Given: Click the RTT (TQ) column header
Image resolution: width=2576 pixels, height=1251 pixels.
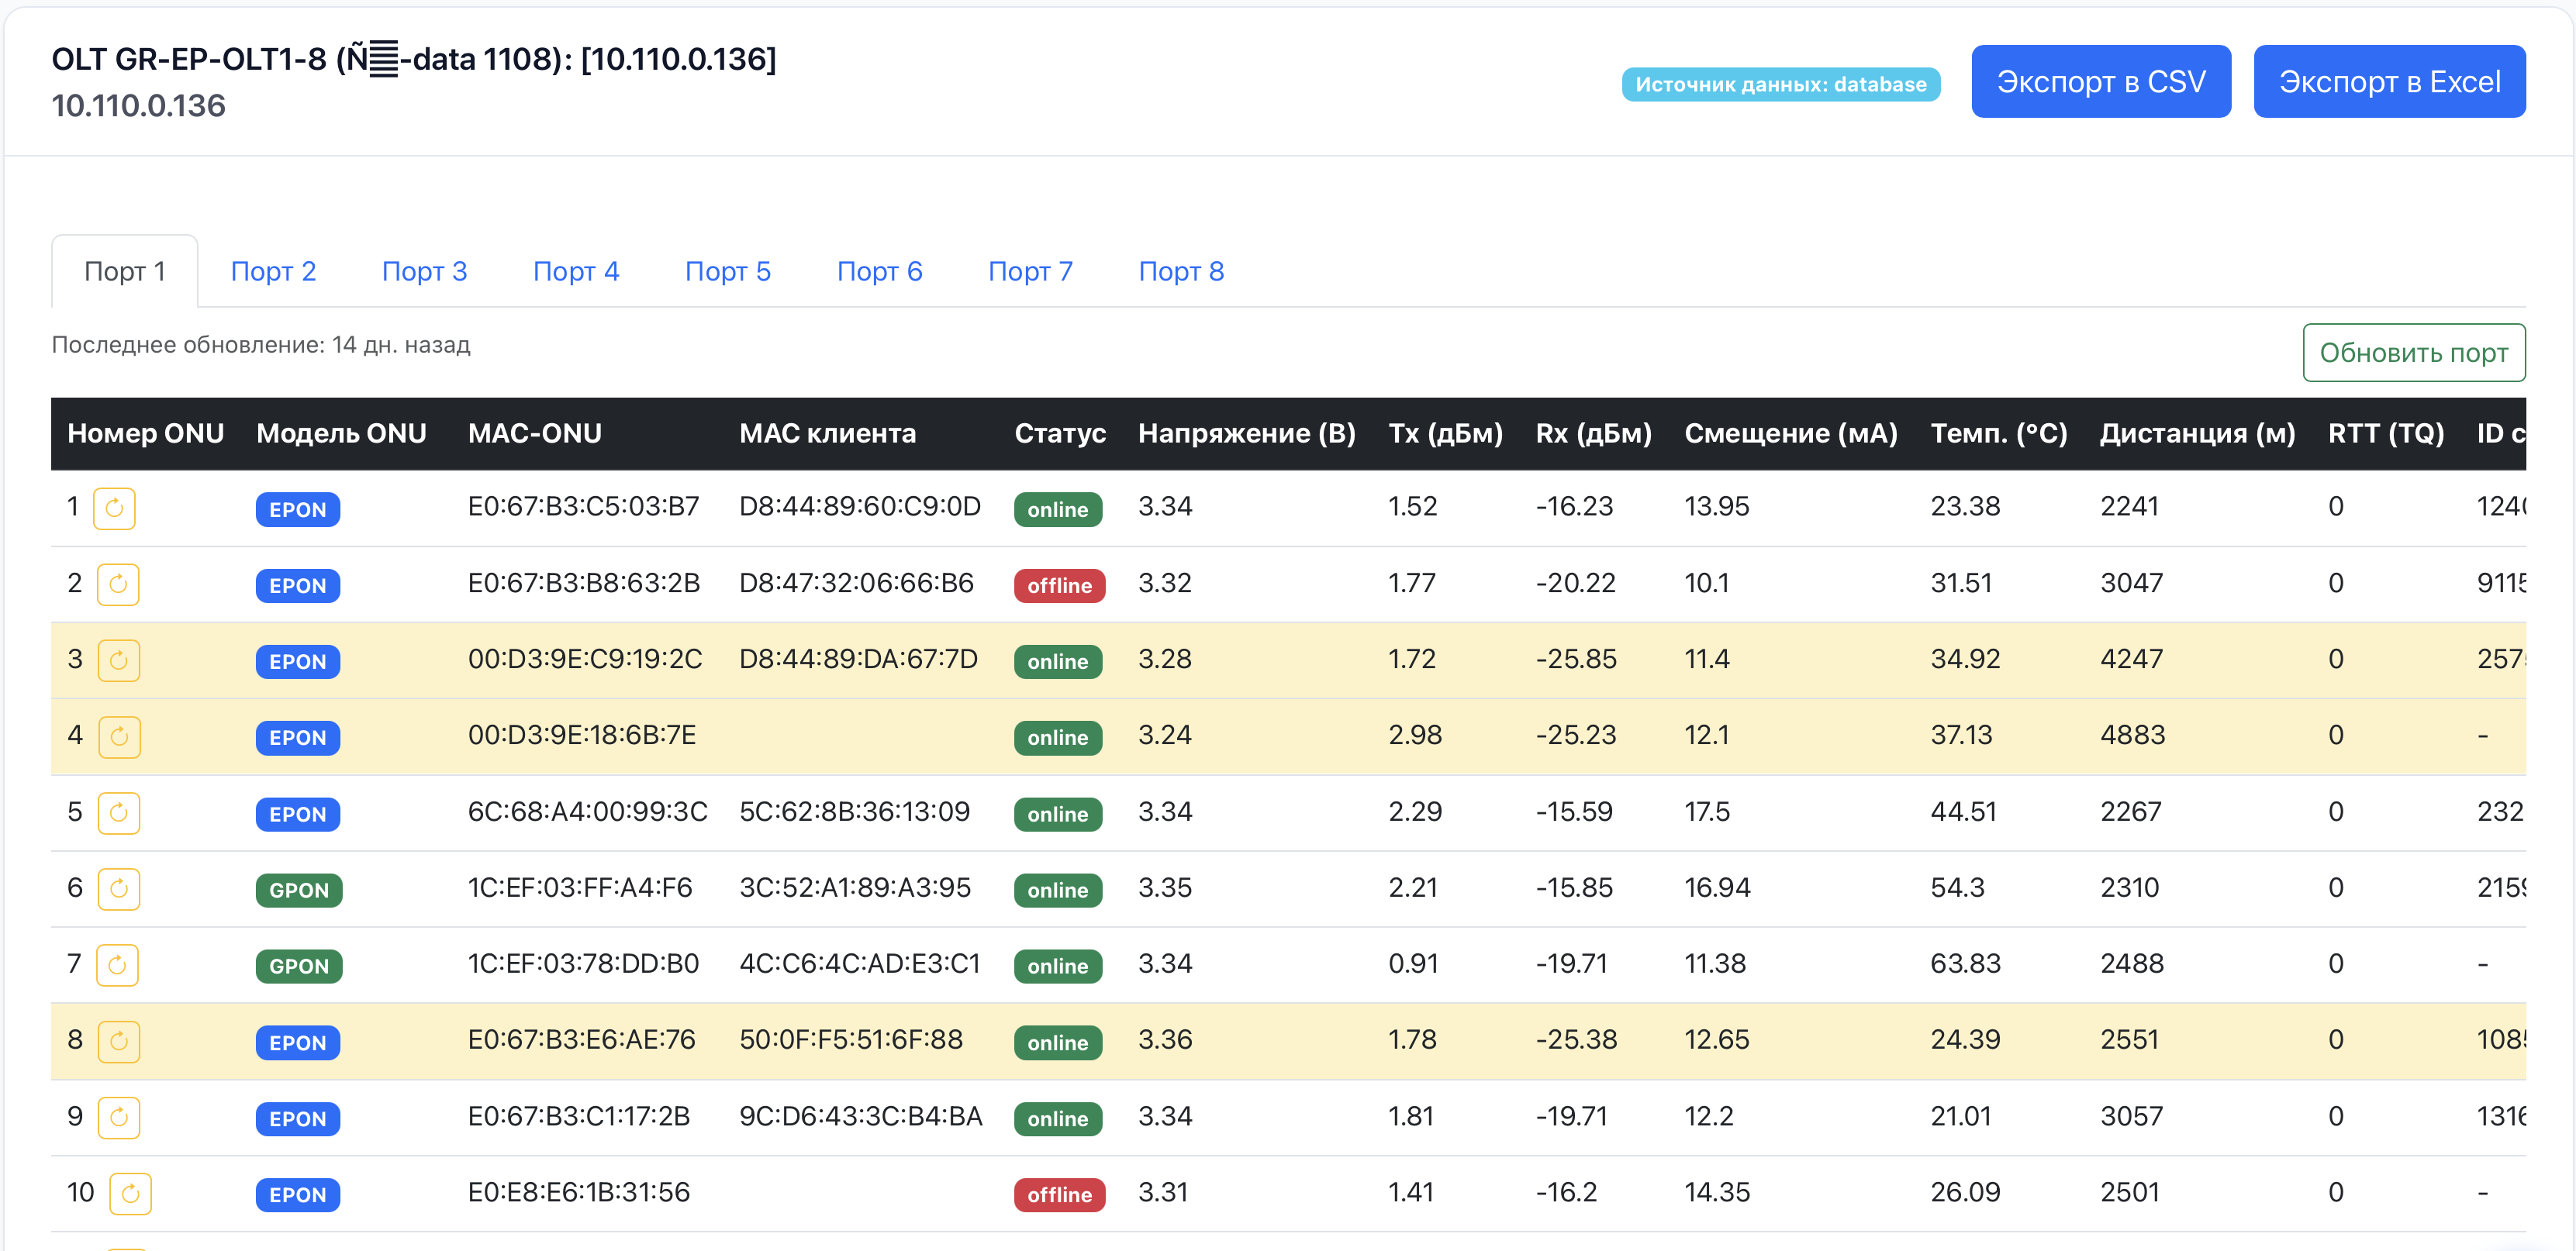Looking at the screenshot, I should coord(2386,433).
